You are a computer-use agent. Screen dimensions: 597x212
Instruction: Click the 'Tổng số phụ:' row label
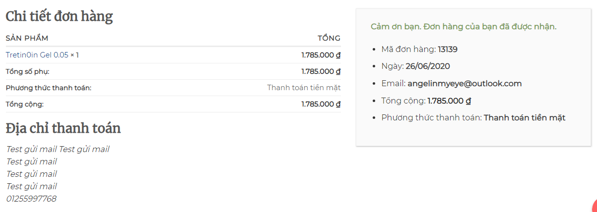coord(27,71)
